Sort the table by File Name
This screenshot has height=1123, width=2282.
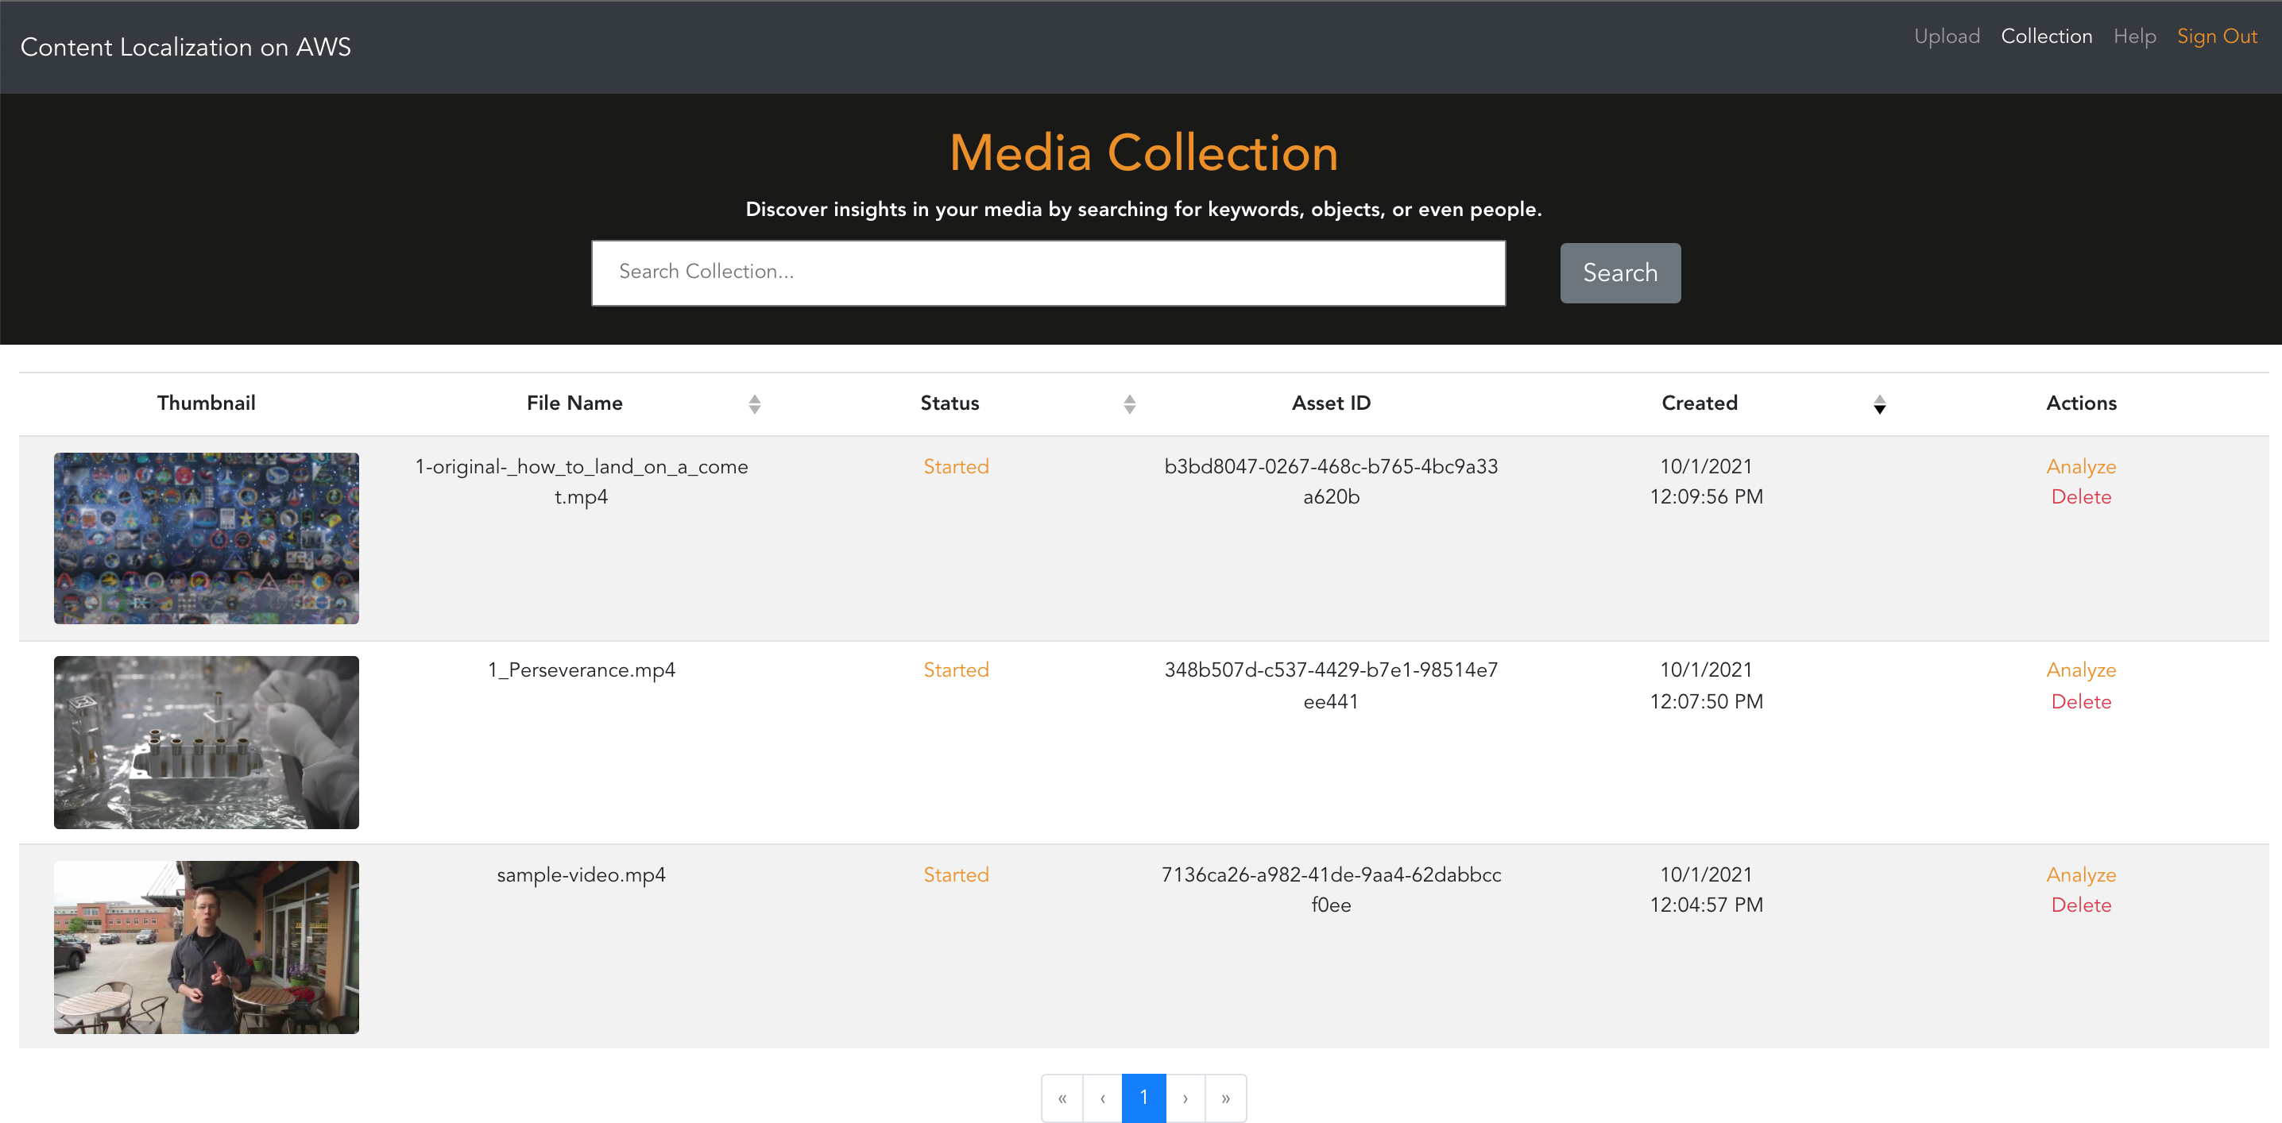[754, 404]
